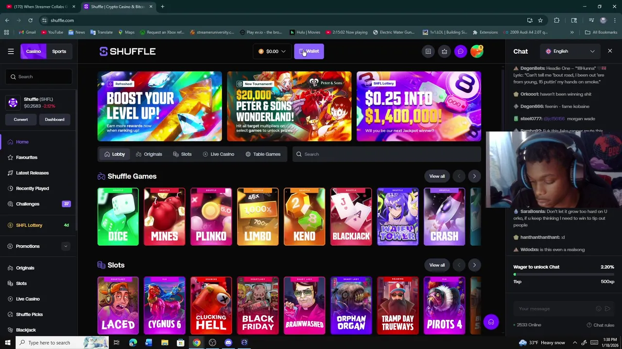The width and height of the screenshot is (622, 349).
Task: View all Shuffle Games
Action: 437,176
